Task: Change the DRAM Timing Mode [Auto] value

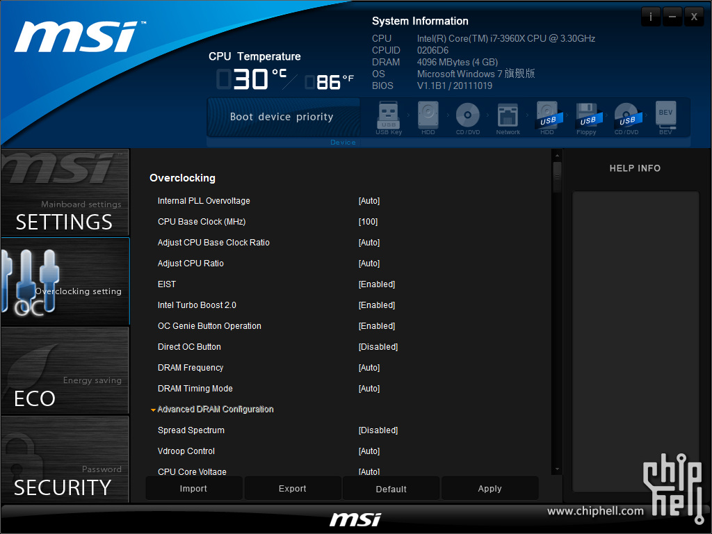Action: 369,389
